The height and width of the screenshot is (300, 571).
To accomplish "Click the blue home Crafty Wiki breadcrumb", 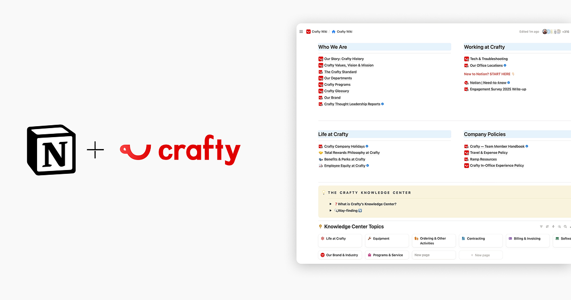I will pos(342,32).
